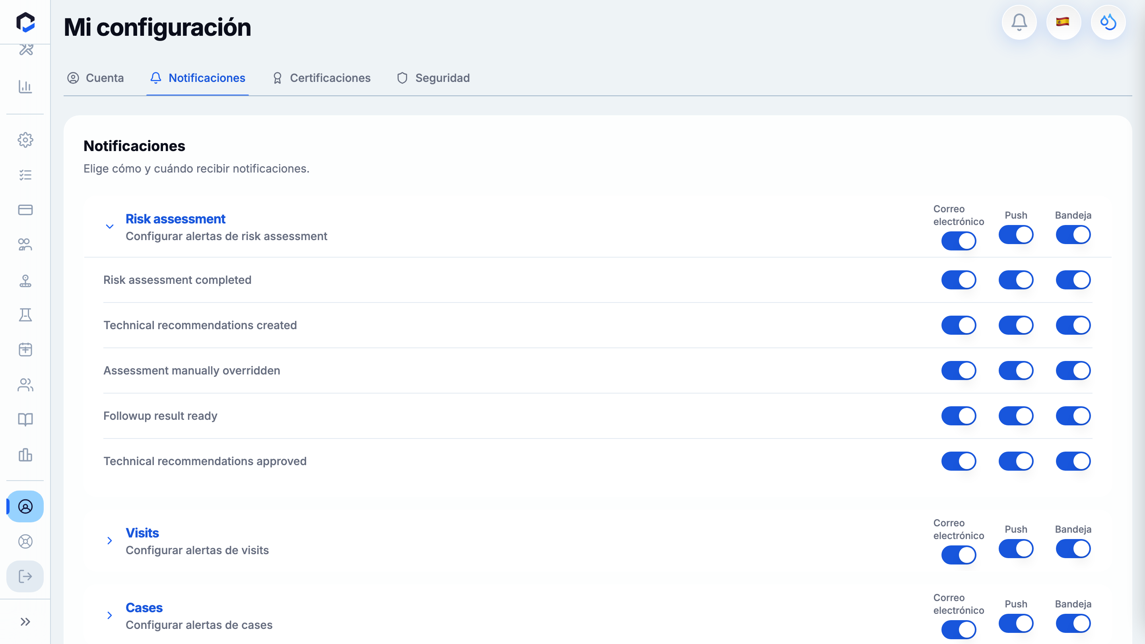Expand the Cases section chevron

110,615
